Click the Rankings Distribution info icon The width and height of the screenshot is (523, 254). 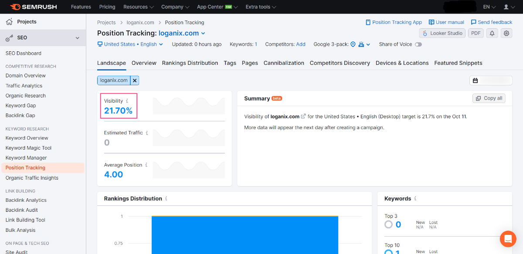tap(166, 198)
